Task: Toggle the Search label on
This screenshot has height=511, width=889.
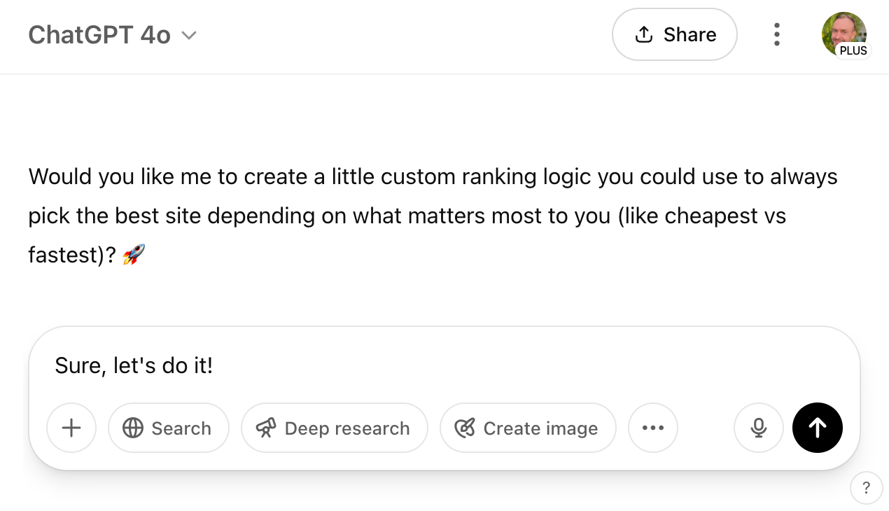Action: 181,428
